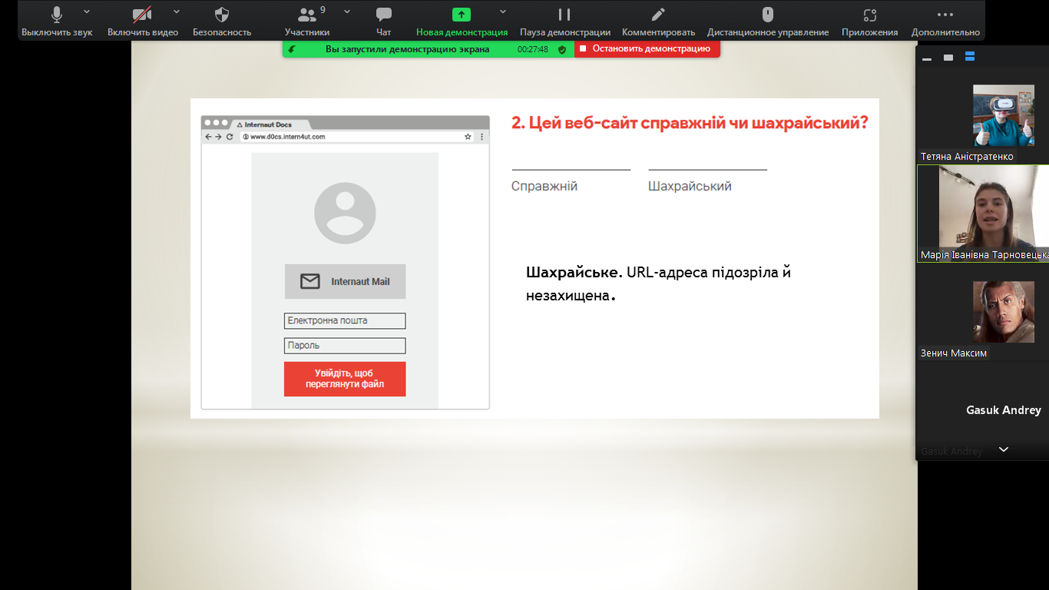Click the Електронна пошта input field
The width and height of the screenshot is (1049, 590).
point(345,321)
